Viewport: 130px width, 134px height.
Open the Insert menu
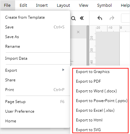click(x=42, y=5)
